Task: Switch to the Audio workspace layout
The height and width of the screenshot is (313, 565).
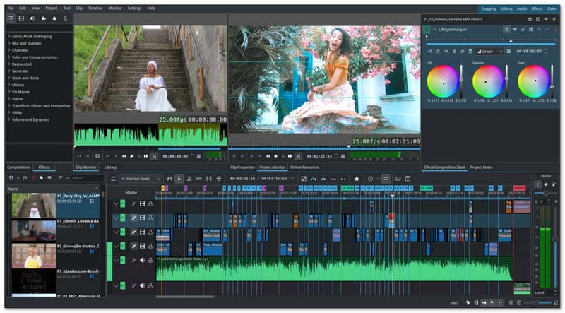Action: pyautogui.click(x=522, y=8)
